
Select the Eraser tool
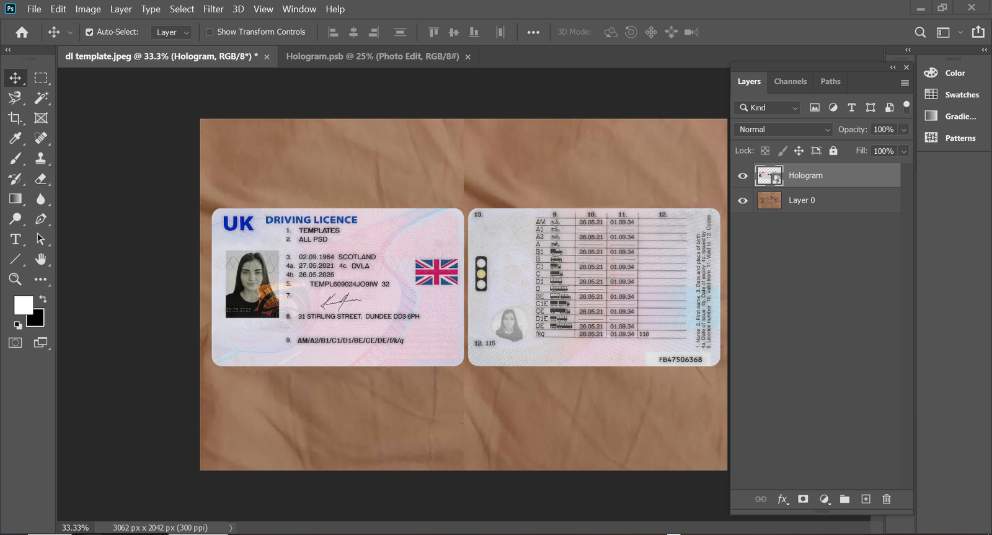[x=41, y=179]
